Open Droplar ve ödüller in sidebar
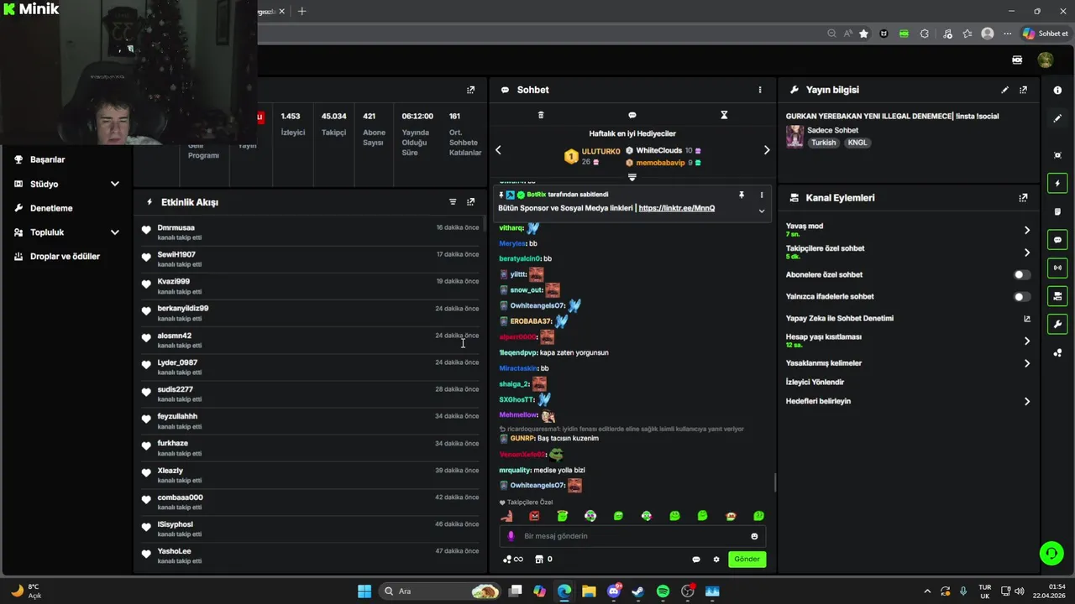 point(65,257)
